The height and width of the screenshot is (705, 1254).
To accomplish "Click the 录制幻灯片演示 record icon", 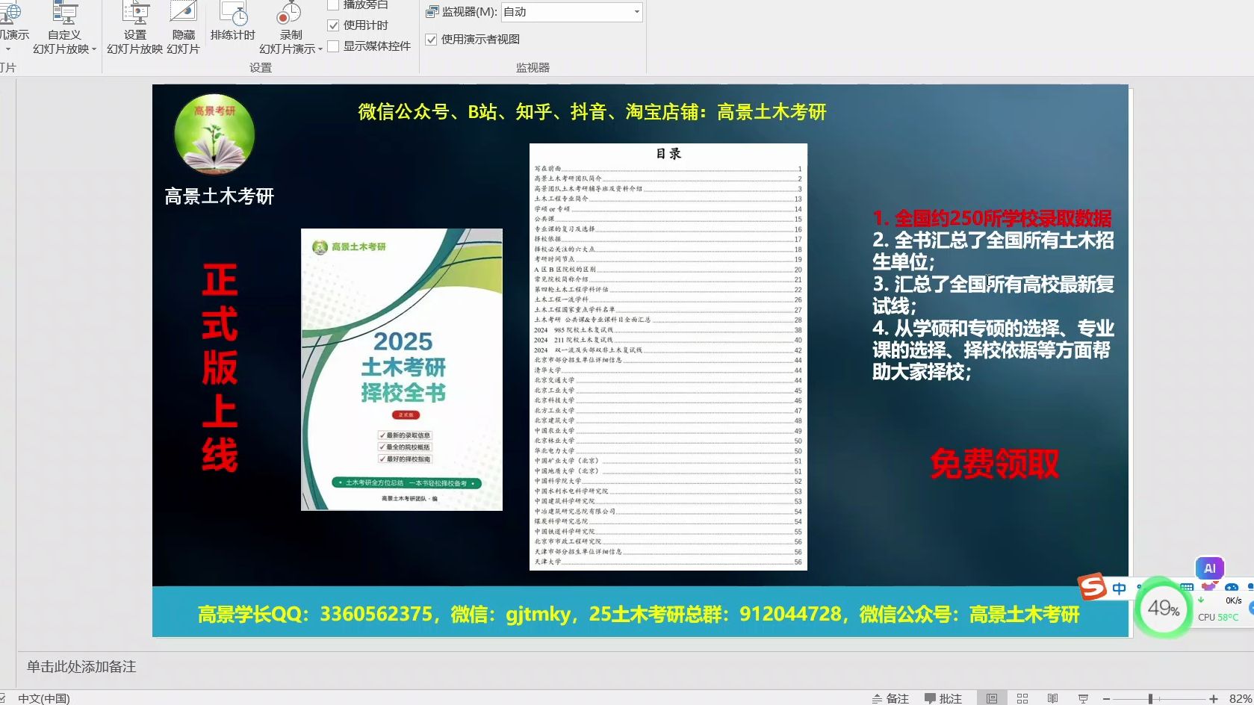I will click(290, 13).
